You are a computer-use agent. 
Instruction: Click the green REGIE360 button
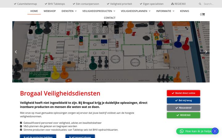coord(183,115)
